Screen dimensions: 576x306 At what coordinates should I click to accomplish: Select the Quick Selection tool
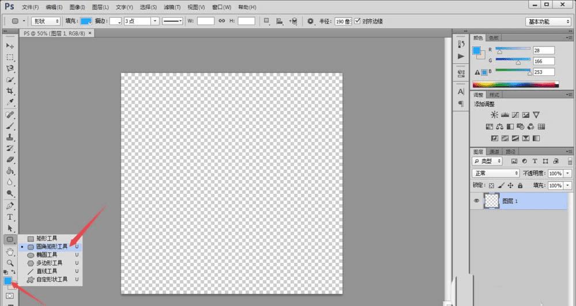point(10,79)
